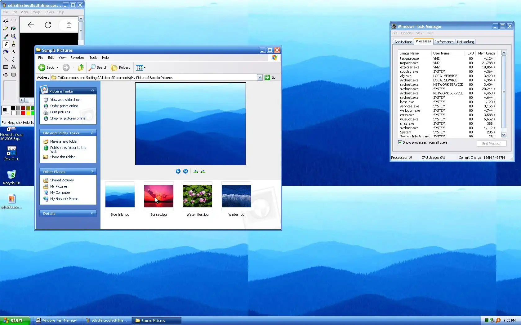The width and height of the screenshot is (521, 325).
Task: Pick the Line tool in Paint
Action: tap(6, 59)
